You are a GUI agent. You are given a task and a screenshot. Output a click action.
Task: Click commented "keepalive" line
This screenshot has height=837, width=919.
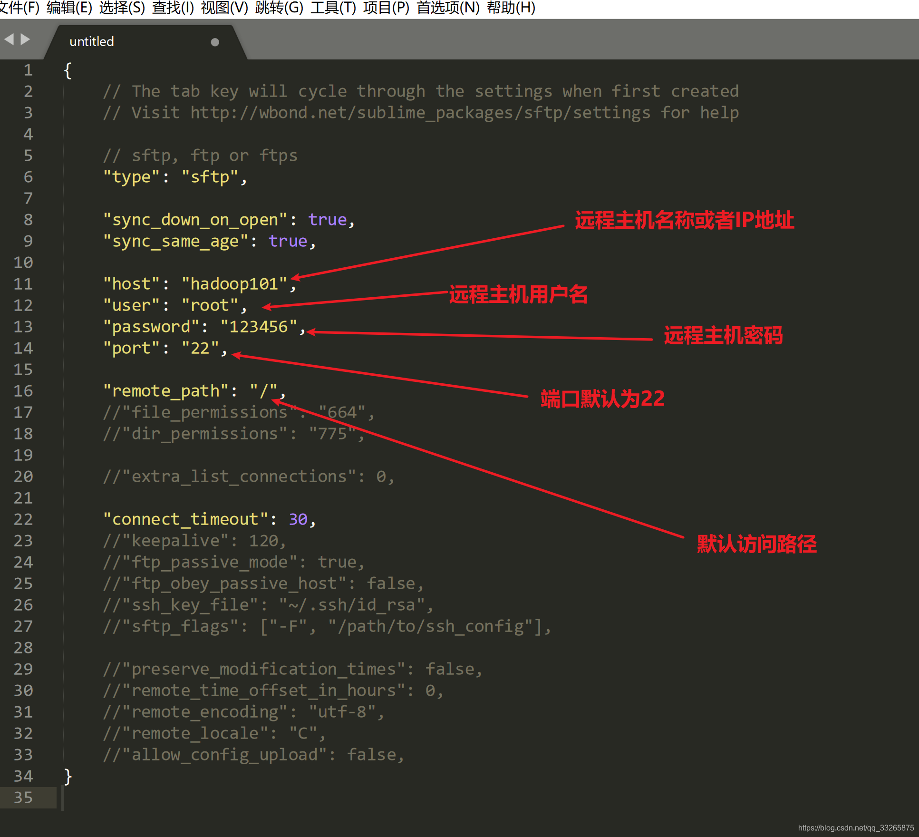click(x=195, y=541)
